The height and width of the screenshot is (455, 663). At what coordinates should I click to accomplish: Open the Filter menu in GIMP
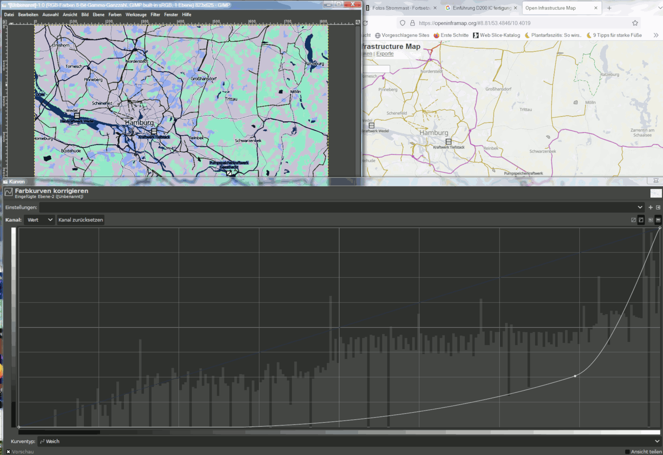pyautogui.click(x=155, y=15)
